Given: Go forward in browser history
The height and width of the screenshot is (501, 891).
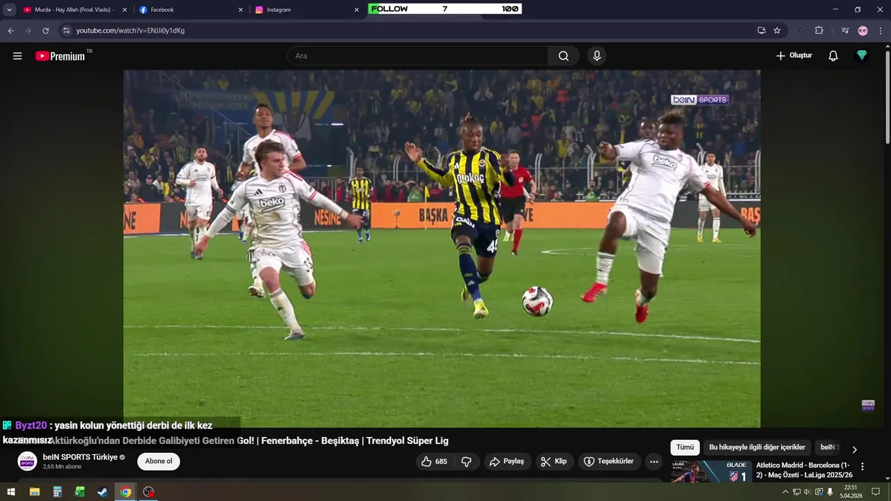Looking at the screenshot, I should click(28, 31).
